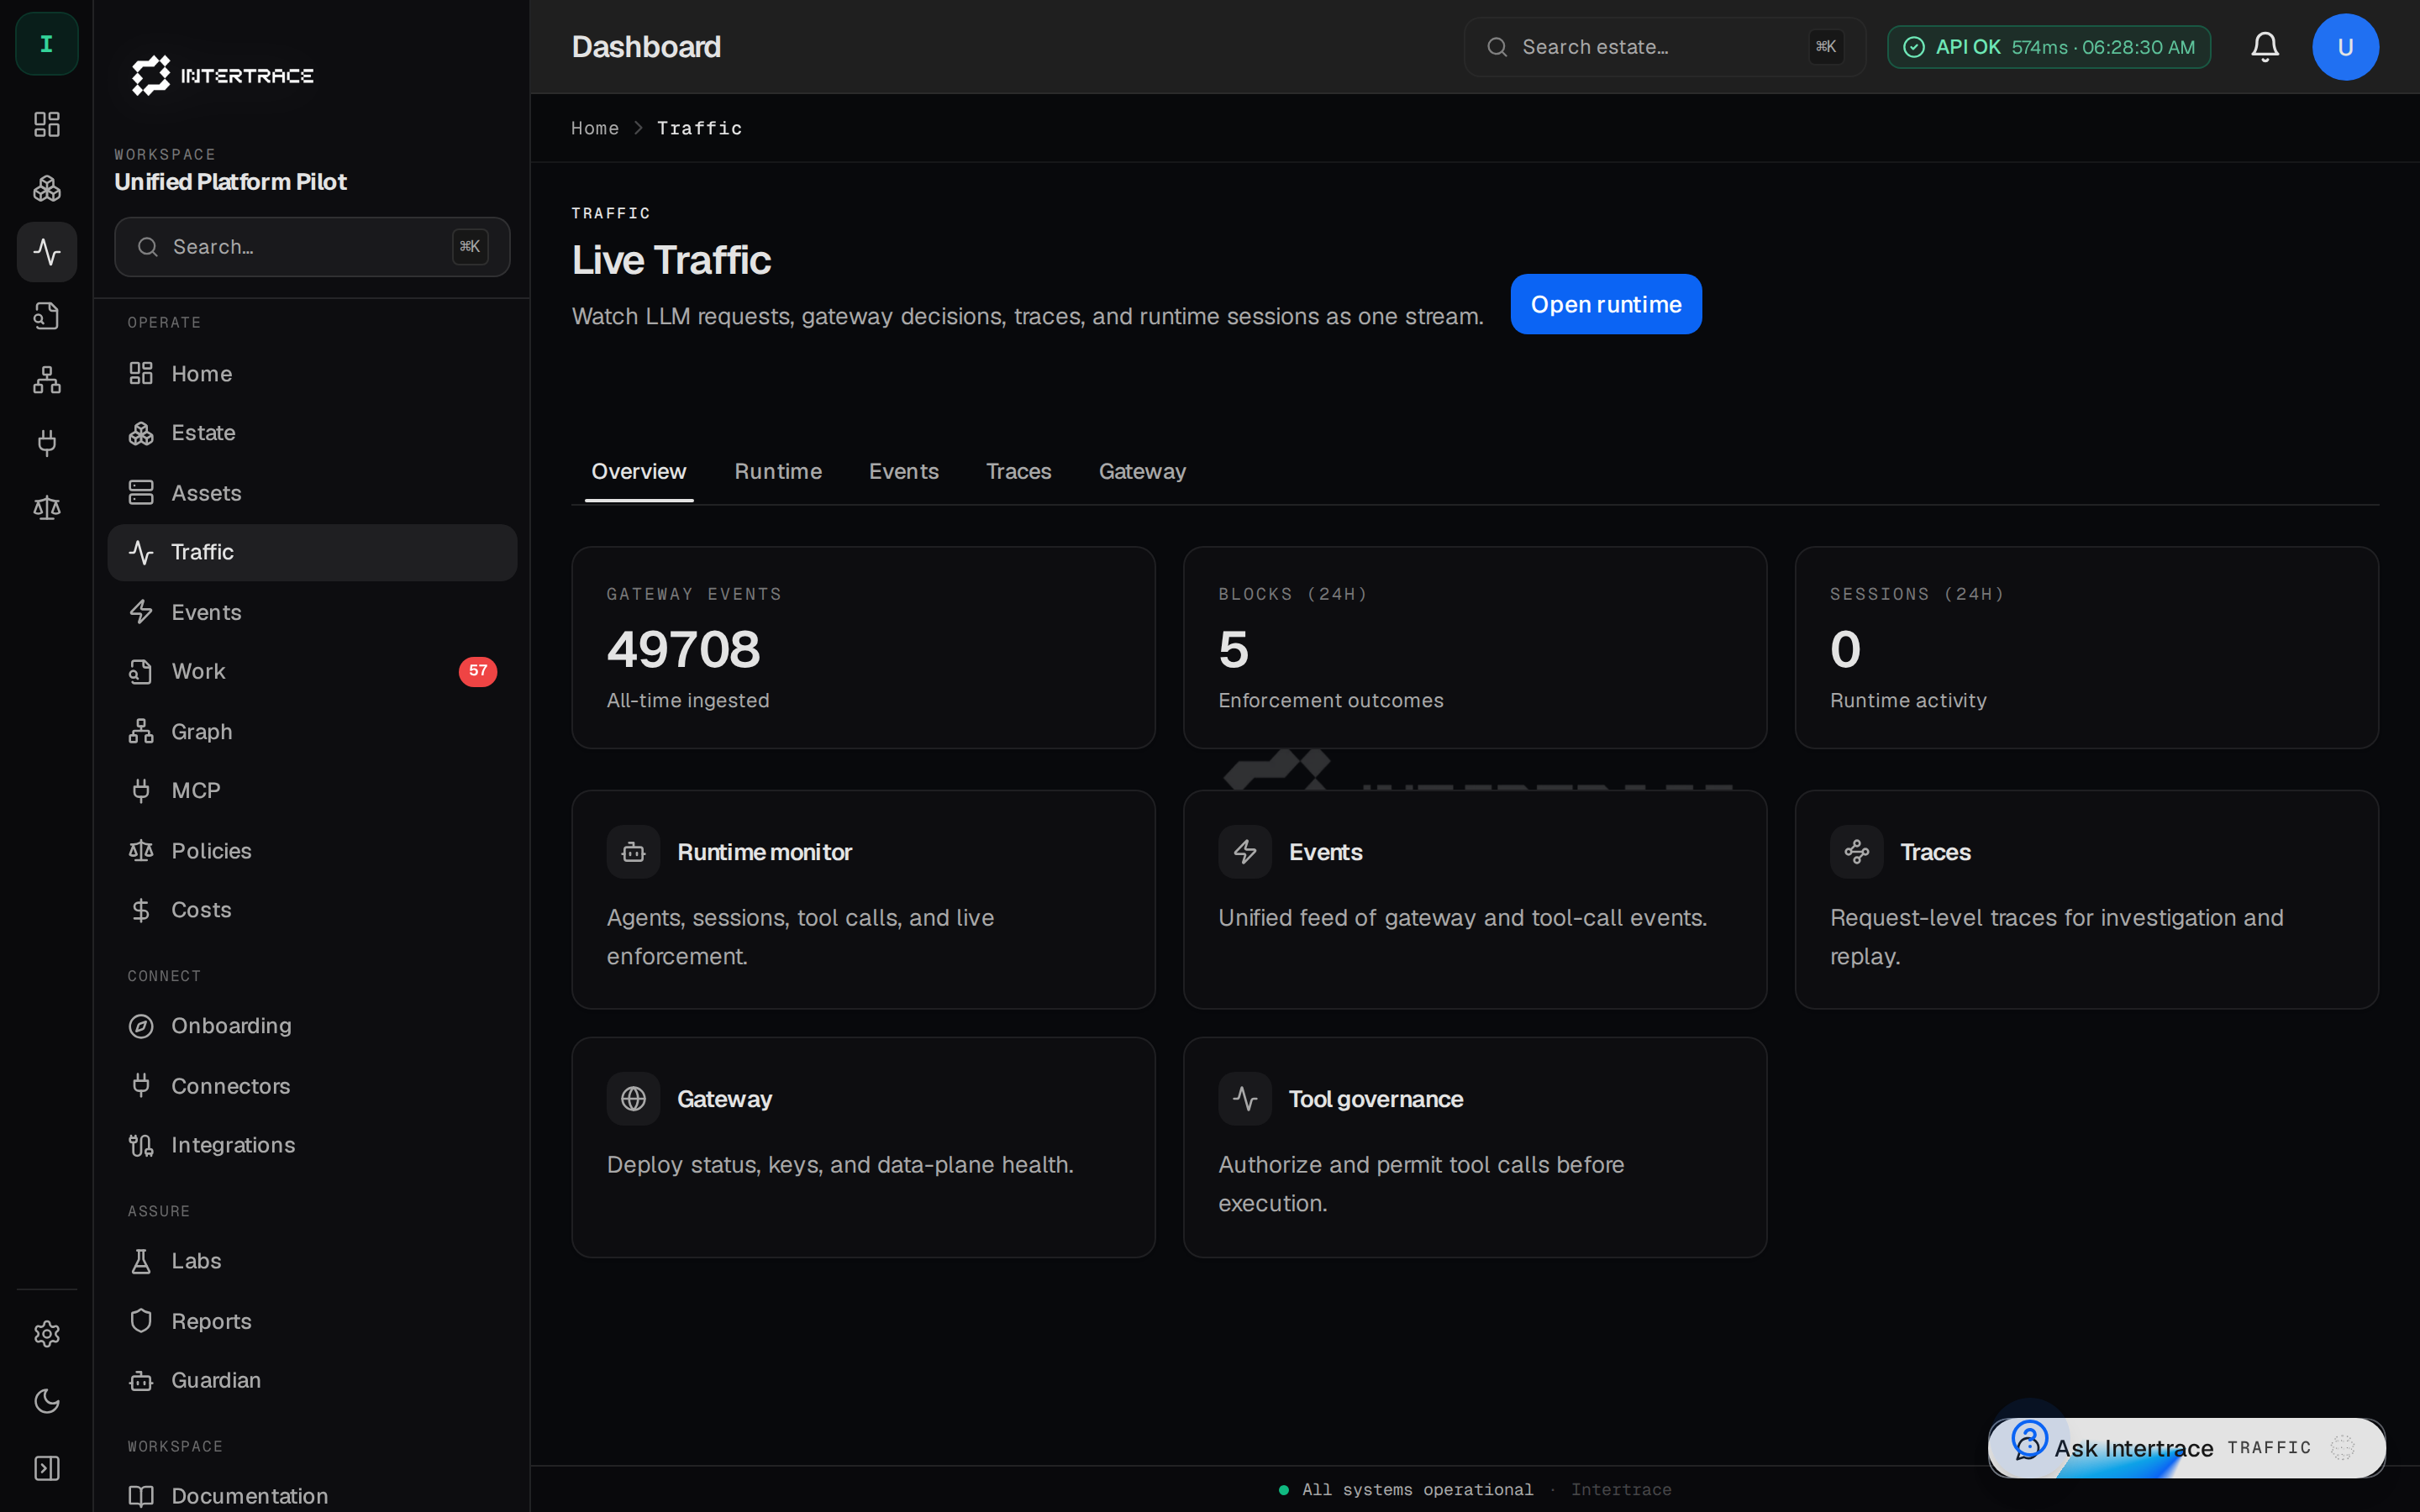The image size is (2420, 1512).
Task: Click the Runtime monitor card icon
Action: (x=633, y=852)
